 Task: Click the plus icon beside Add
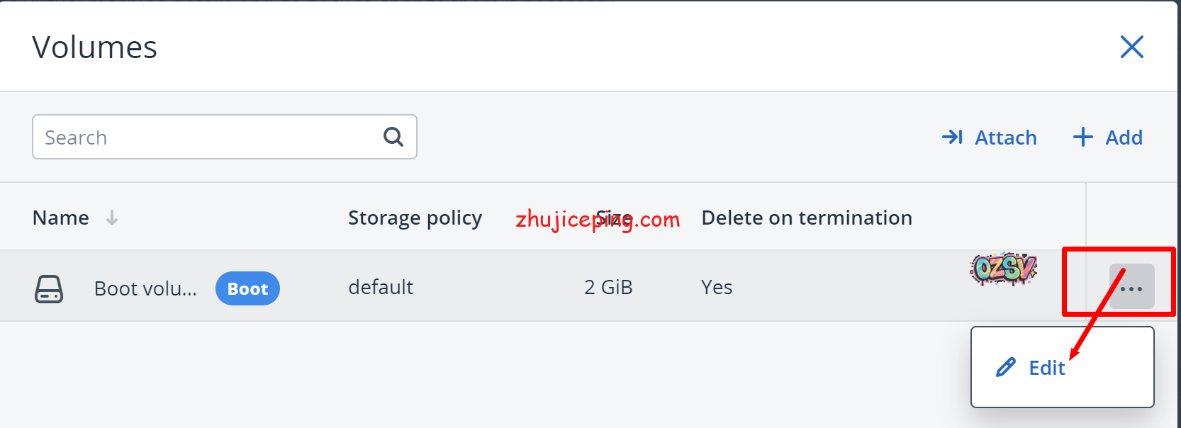[x=1082, y=137]
